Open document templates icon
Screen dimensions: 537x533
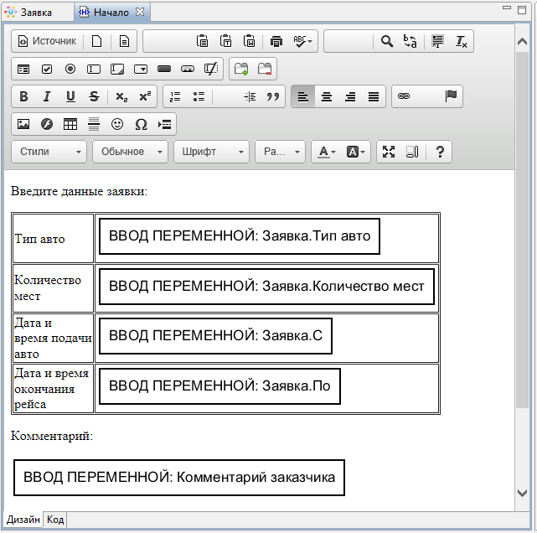[124, 41]
